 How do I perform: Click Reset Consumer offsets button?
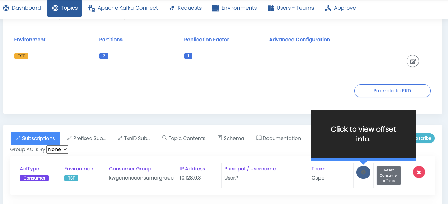(x=389, y=175)
